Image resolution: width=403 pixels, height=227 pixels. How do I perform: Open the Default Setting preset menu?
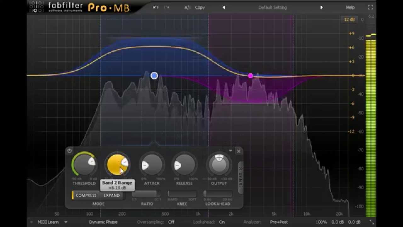click(272, 7)
